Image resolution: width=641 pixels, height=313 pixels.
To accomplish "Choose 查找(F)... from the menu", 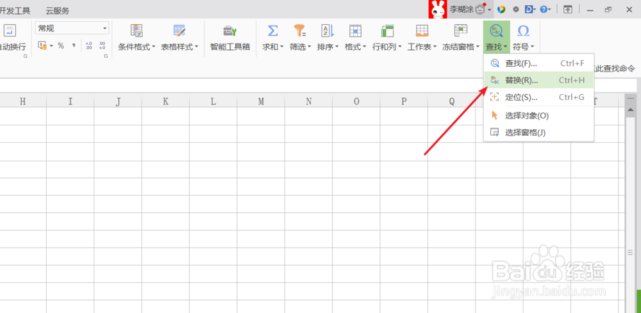I will click(x=538, y=63).
